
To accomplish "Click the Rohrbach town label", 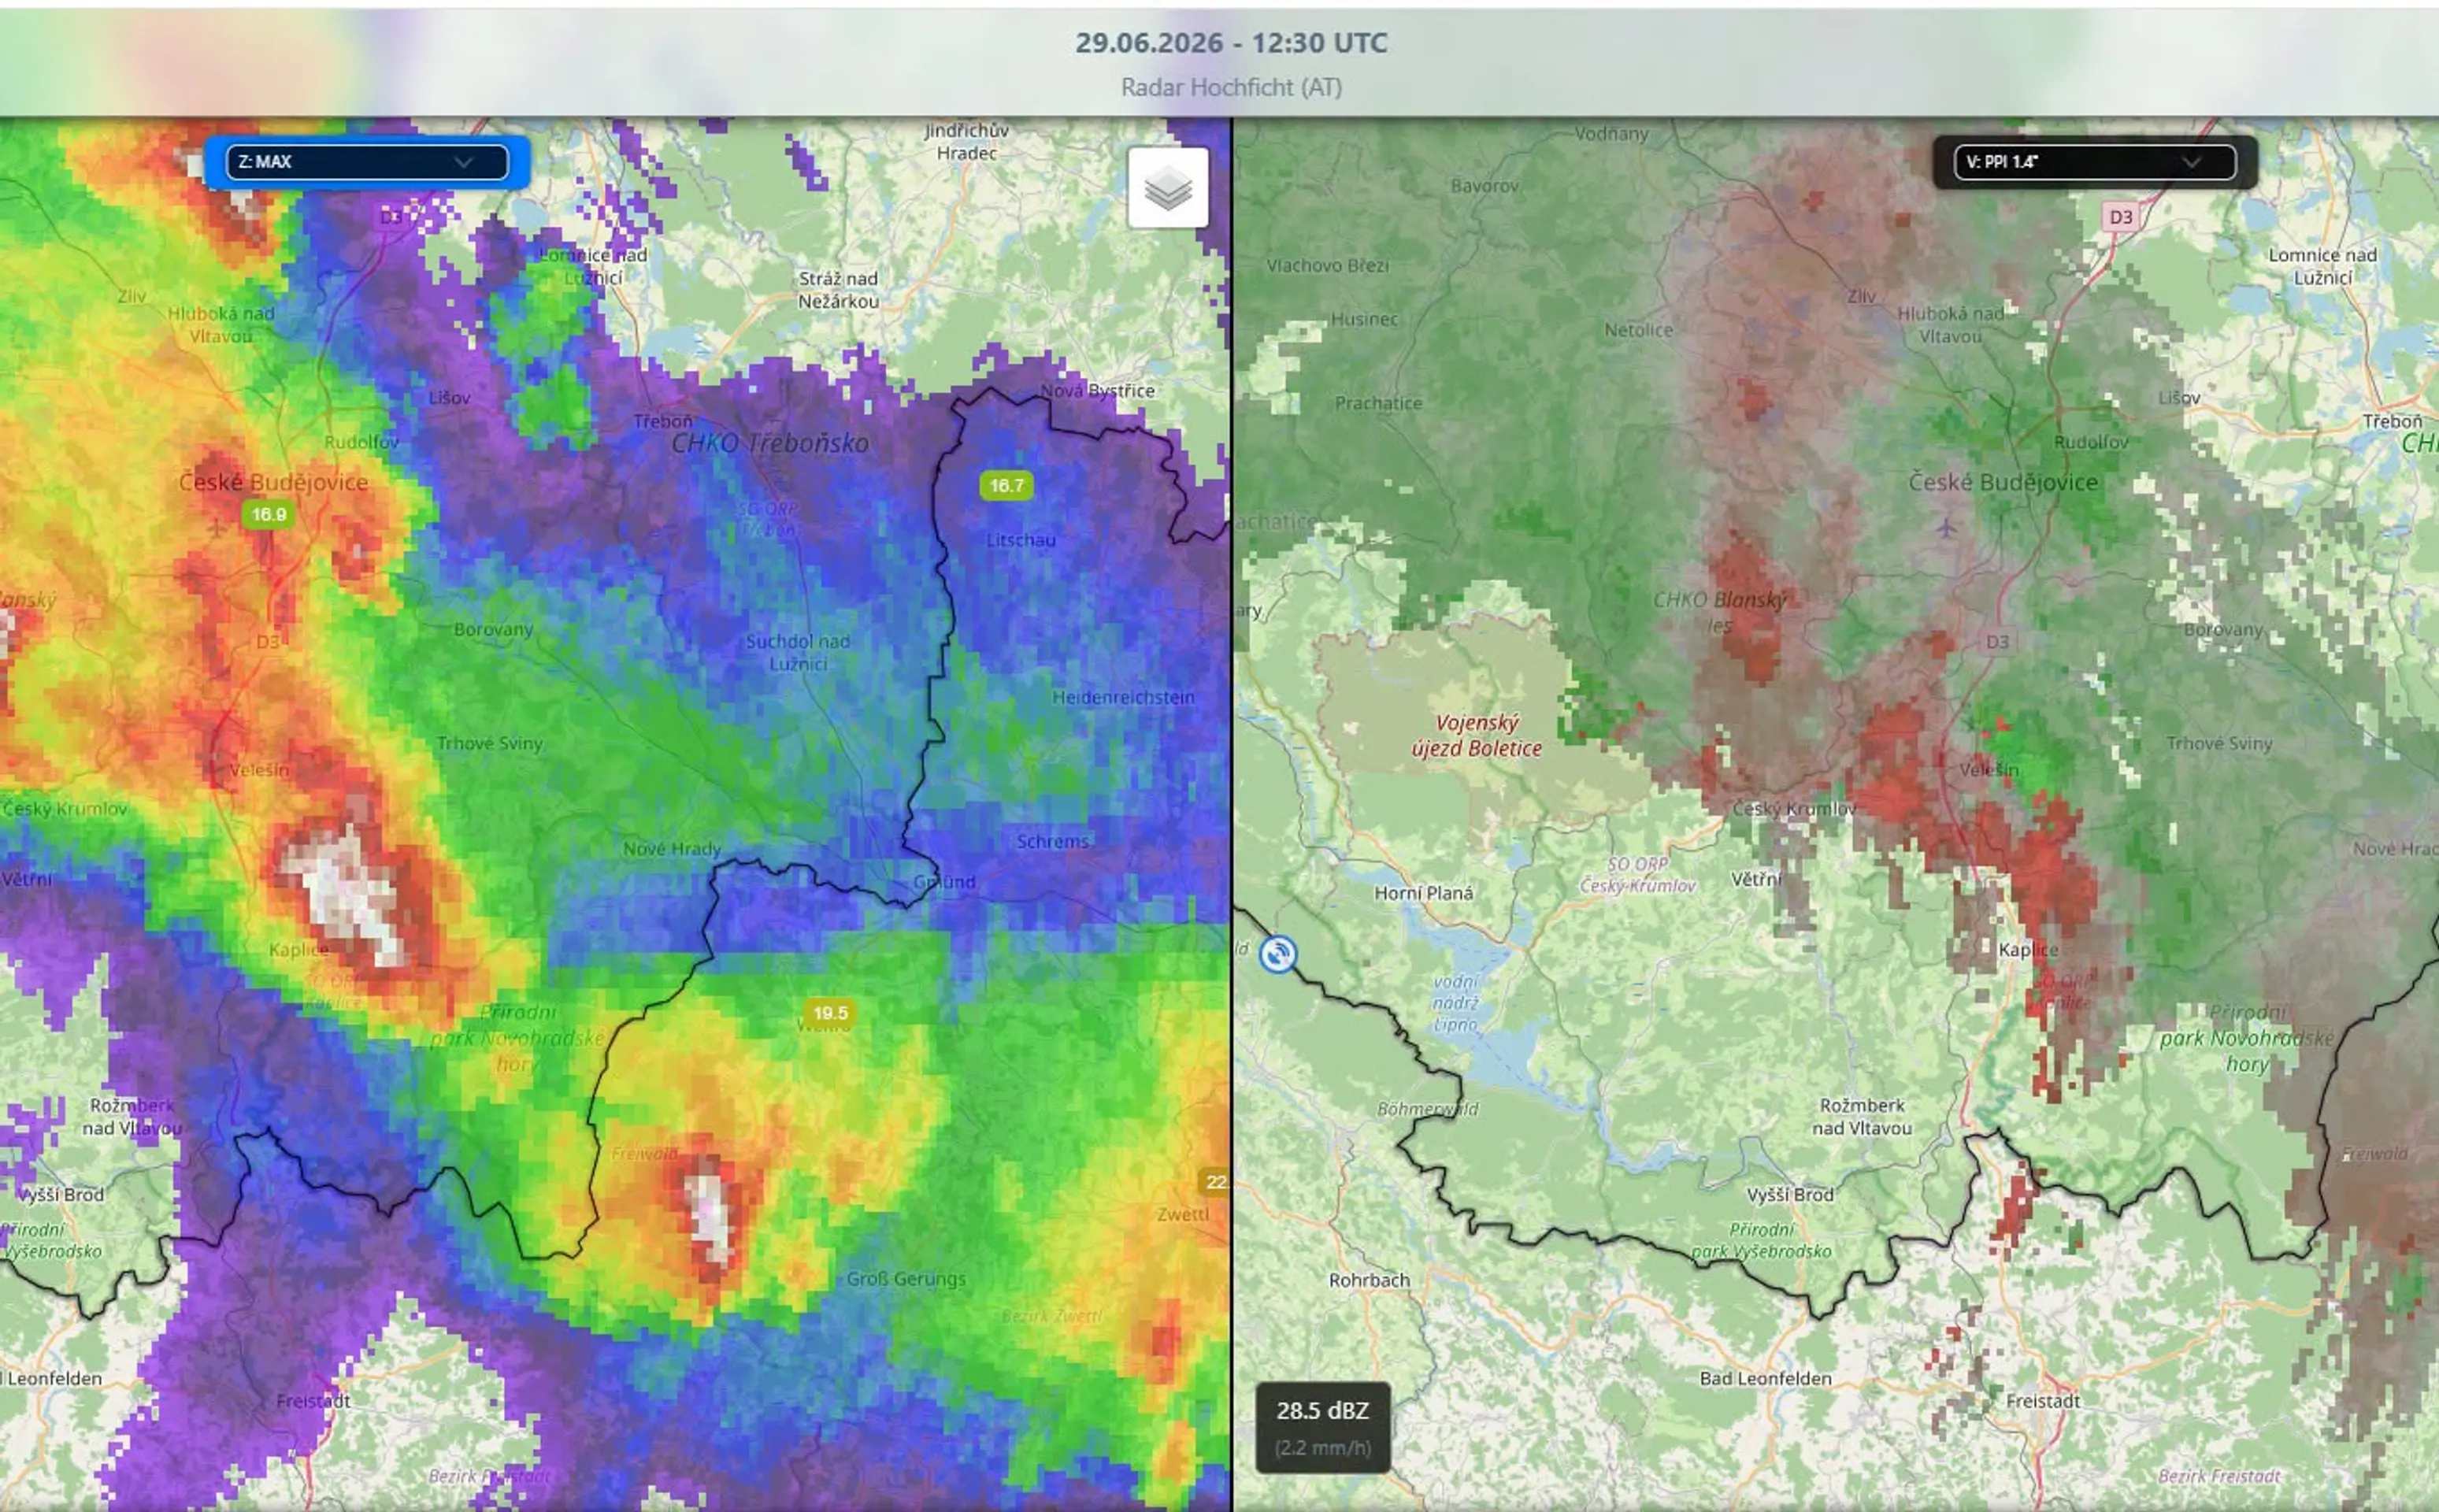I will coord(1369,1280).
